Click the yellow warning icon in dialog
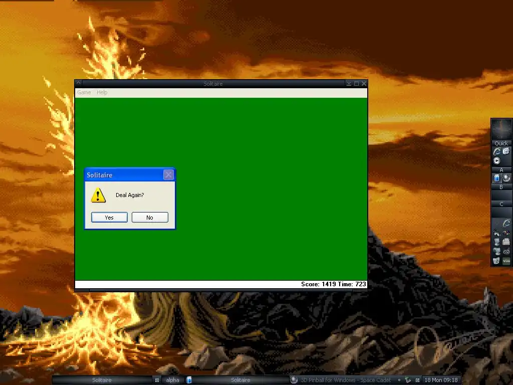Screen dimensions: 513x385 (98, 195)
